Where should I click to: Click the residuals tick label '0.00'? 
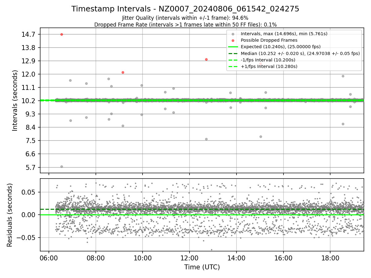28,215
